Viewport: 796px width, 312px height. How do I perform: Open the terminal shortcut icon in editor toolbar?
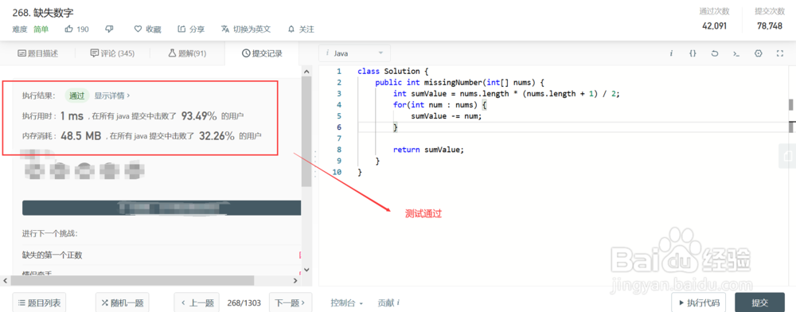[x=736, y=53]
